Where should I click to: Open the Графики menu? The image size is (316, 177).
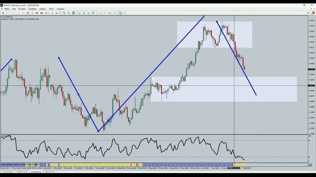pyautogui.click(x=32, y=9)
